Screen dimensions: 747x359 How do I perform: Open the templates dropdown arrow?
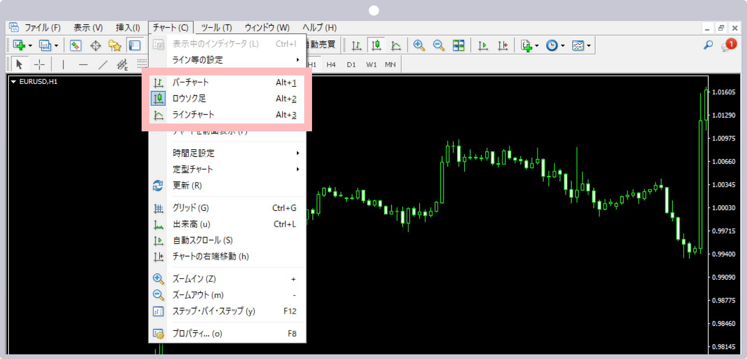(589, 46)
